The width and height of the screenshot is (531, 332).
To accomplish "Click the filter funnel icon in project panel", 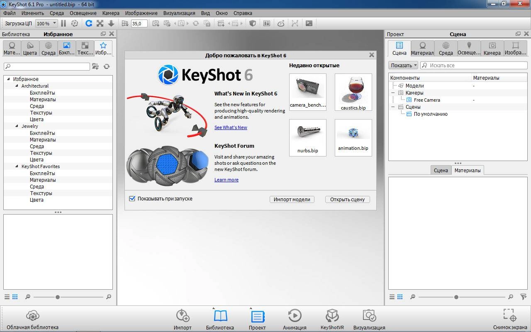I will coord(523,297).
